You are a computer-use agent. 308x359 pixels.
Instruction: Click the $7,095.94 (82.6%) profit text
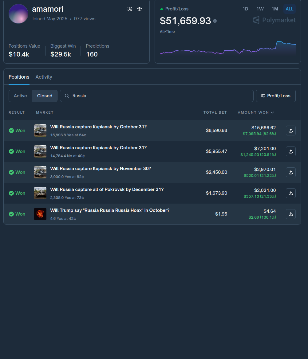[259, 134]
